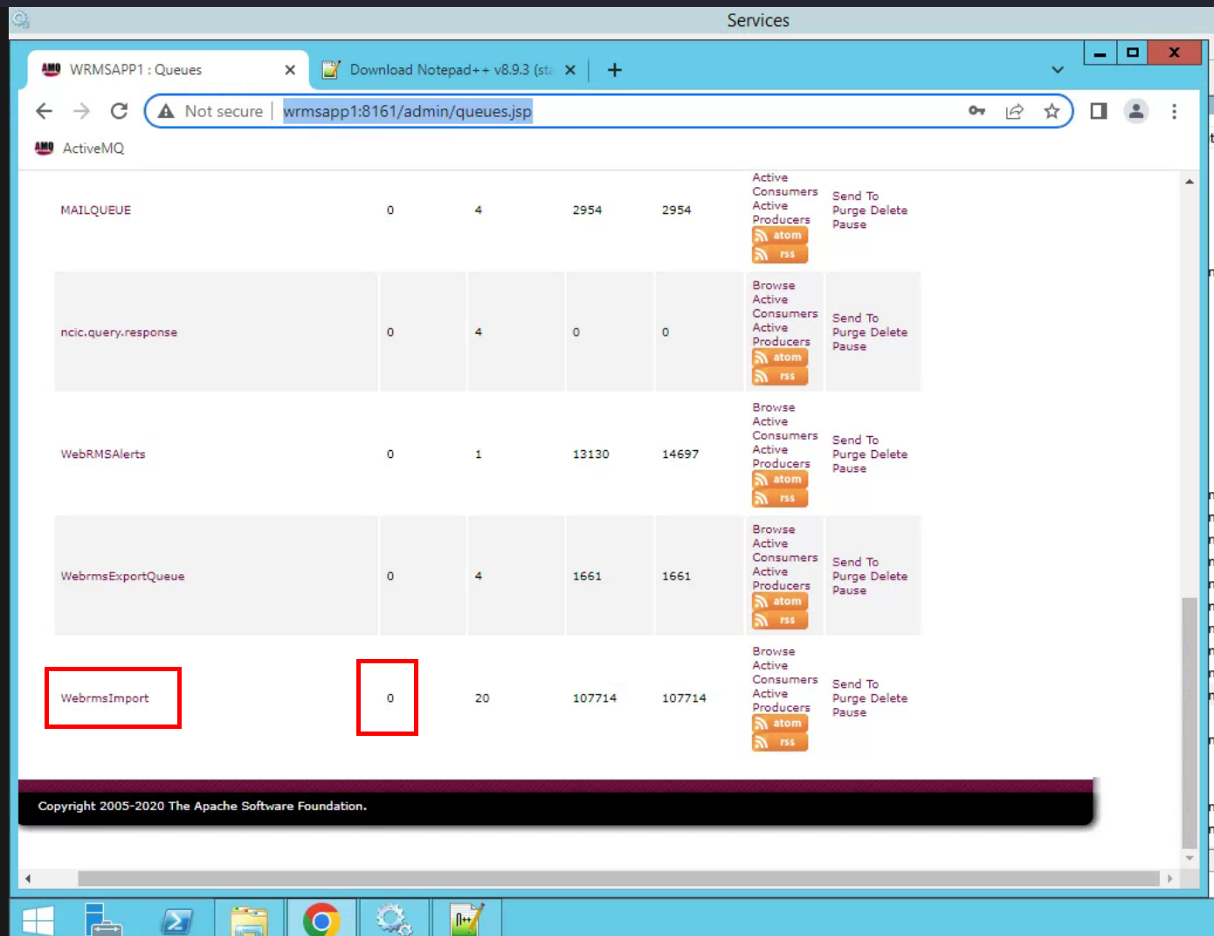Image resolution: width=1214 pixels, height=936 pixels.
Task: Open the ActiveMQ bookmark
Action: 79,149
